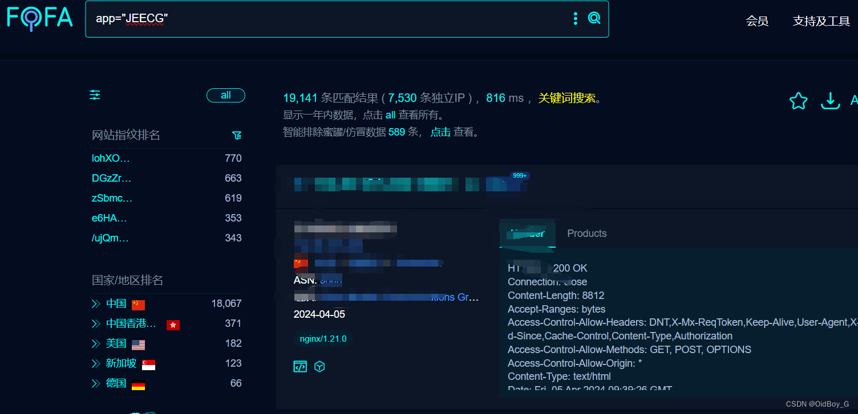
Task: Click the Content-Length: 8812 header line
Action: (556, 296)
